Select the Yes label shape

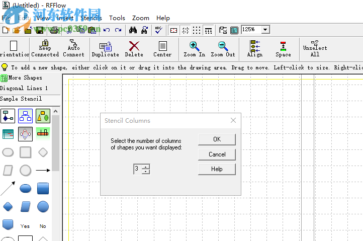click(25, 226)
